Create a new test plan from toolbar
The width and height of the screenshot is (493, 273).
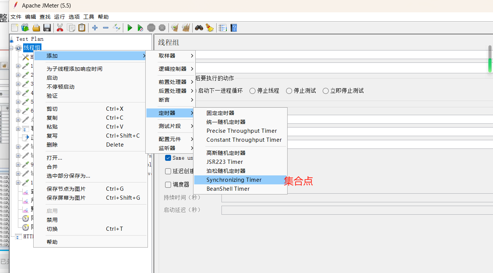(15, 28)
